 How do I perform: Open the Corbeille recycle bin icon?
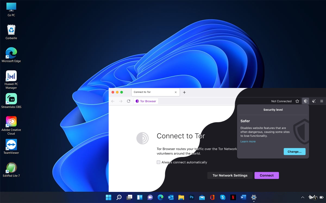11,32
